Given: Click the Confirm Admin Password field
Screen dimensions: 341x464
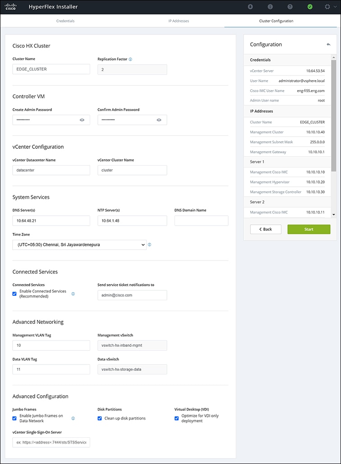Looking at the screenshot, I should (132, 120).
